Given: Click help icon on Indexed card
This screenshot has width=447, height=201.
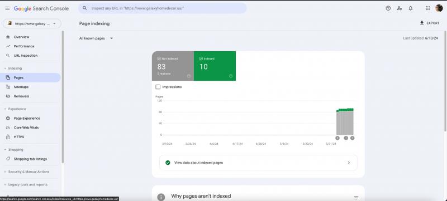Looking at the screenshot, I should [231, 76].
